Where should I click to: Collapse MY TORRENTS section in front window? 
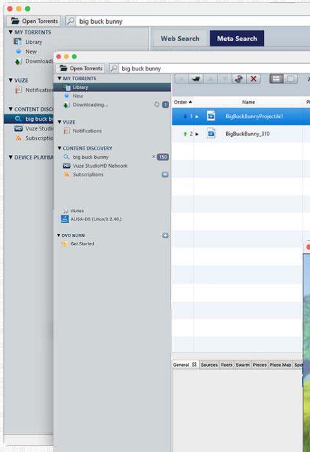[59, 78]
